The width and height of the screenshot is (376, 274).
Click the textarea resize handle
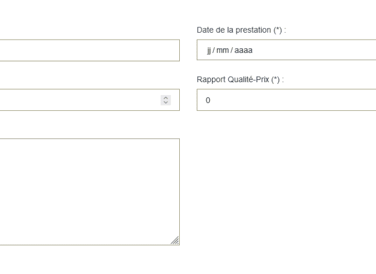point(176,242)
